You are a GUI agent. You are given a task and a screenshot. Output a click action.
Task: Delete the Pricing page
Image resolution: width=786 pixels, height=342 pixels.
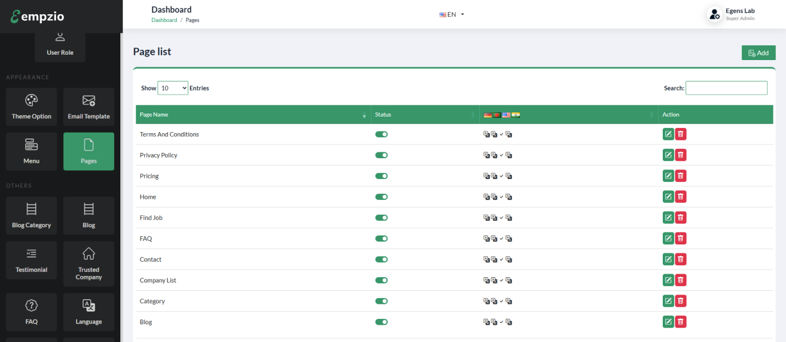point(681,176)
